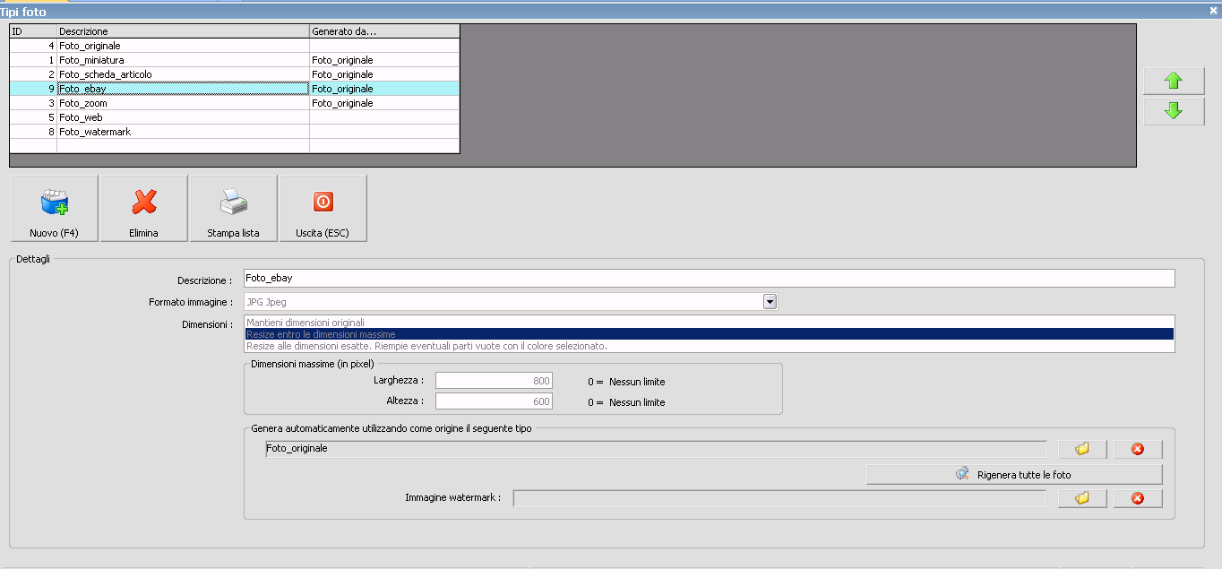1222x569 pixels.
Task: Select the Foto_zoom row
Action: (235, 103)
